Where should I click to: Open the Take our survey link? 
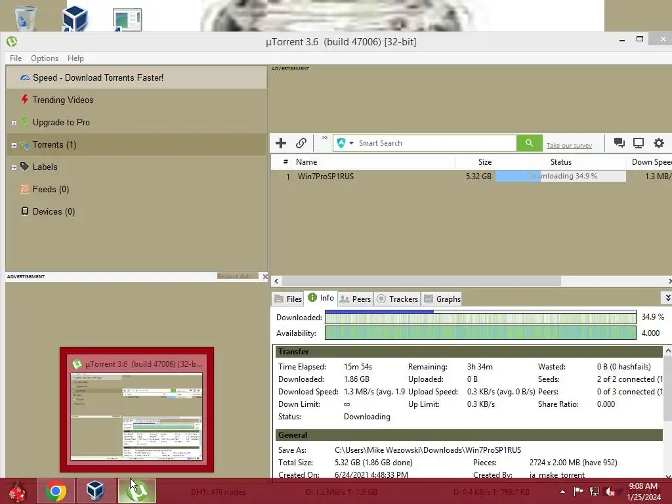click(x=569, y=146)
